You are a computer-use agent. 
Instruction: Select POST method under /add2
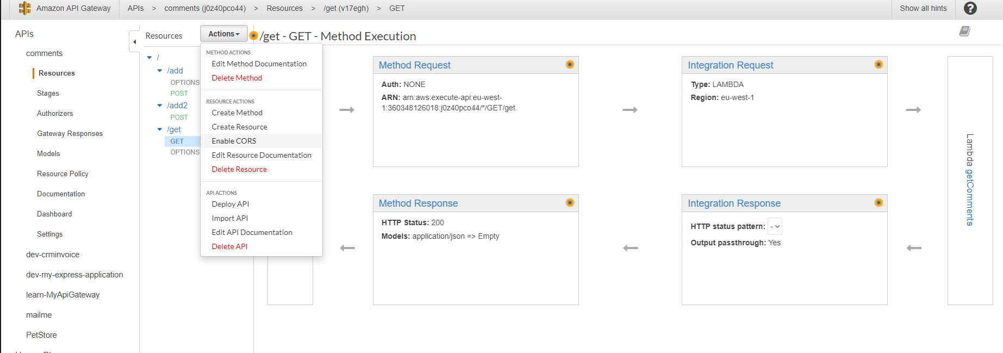pyautogui.click(x=179, y=117)
